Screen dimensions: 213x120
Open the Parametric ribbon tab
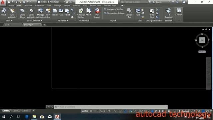coord(40,5)
